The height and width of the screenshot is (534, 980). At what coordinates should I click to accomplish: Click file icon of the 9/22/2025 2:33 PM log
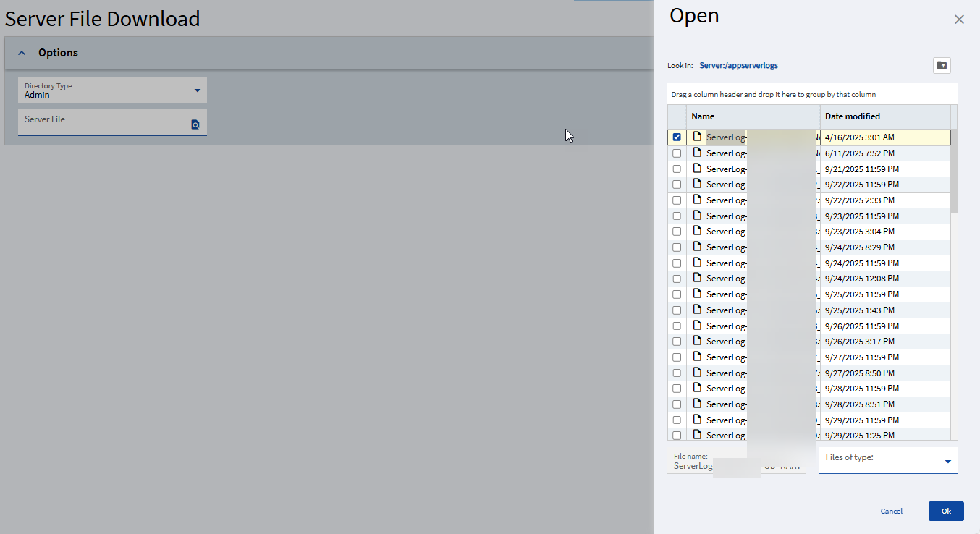click(697, 199)
